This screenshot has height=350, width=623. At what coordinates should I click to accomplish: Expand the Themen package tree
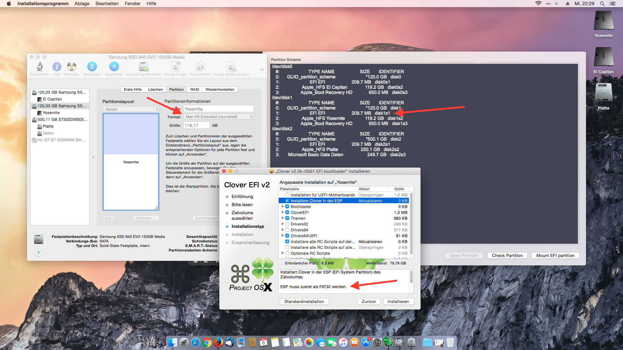pos(283,218)
